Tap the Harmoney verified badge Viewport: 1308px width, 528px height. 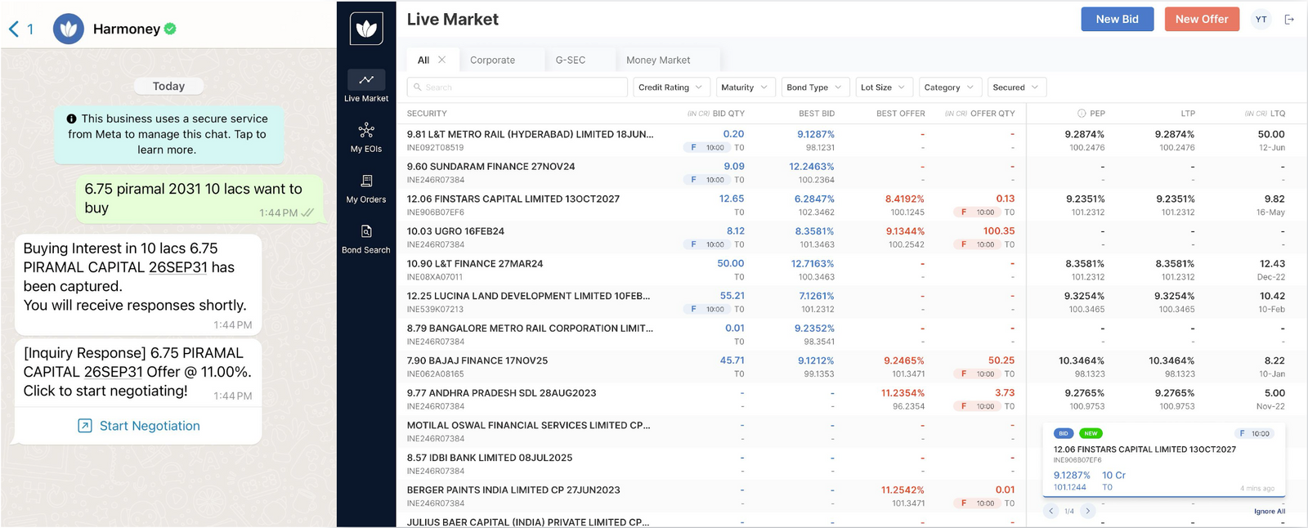coord(170,29)
